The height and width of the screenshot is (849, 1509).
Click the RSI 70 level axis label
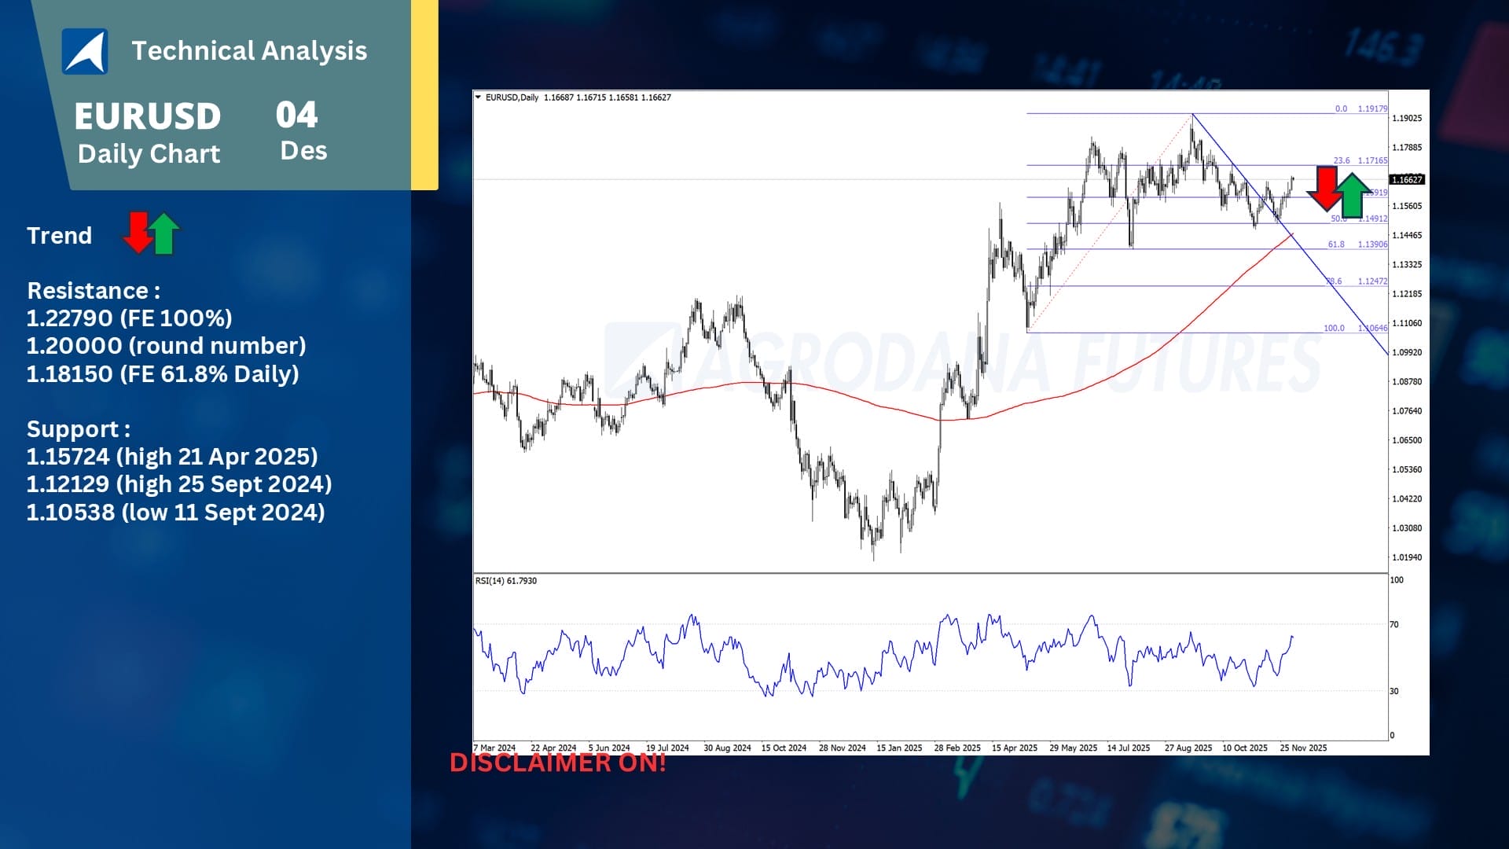click(1394, 625)
